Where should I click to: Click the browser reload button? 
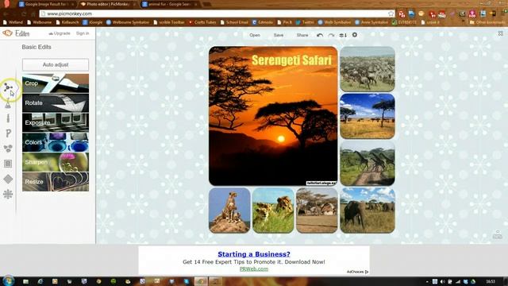pyautogui.click(x=24, y=14)
